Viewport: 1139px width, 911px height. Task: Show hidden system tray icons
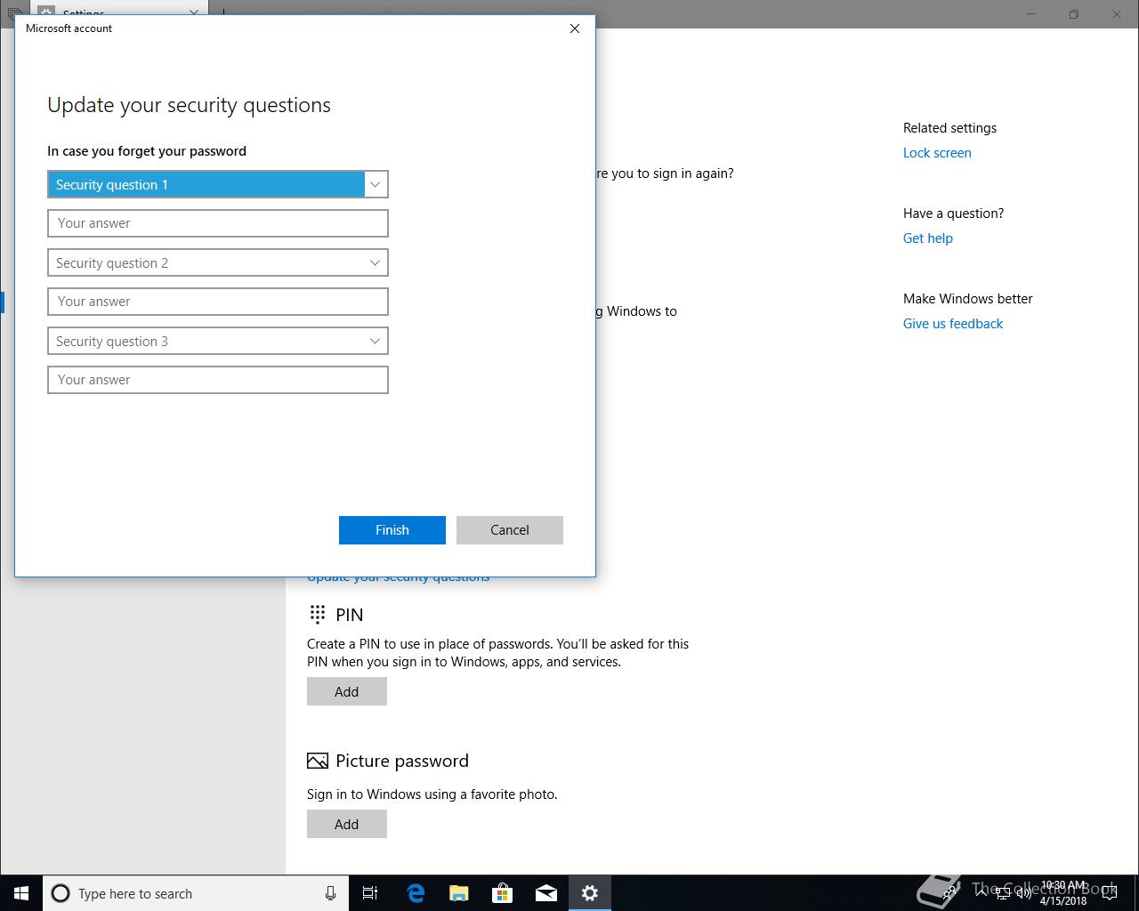(981, 893)
